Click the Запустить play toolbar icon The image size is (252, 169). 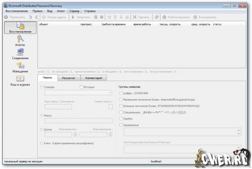coord(73,17)
